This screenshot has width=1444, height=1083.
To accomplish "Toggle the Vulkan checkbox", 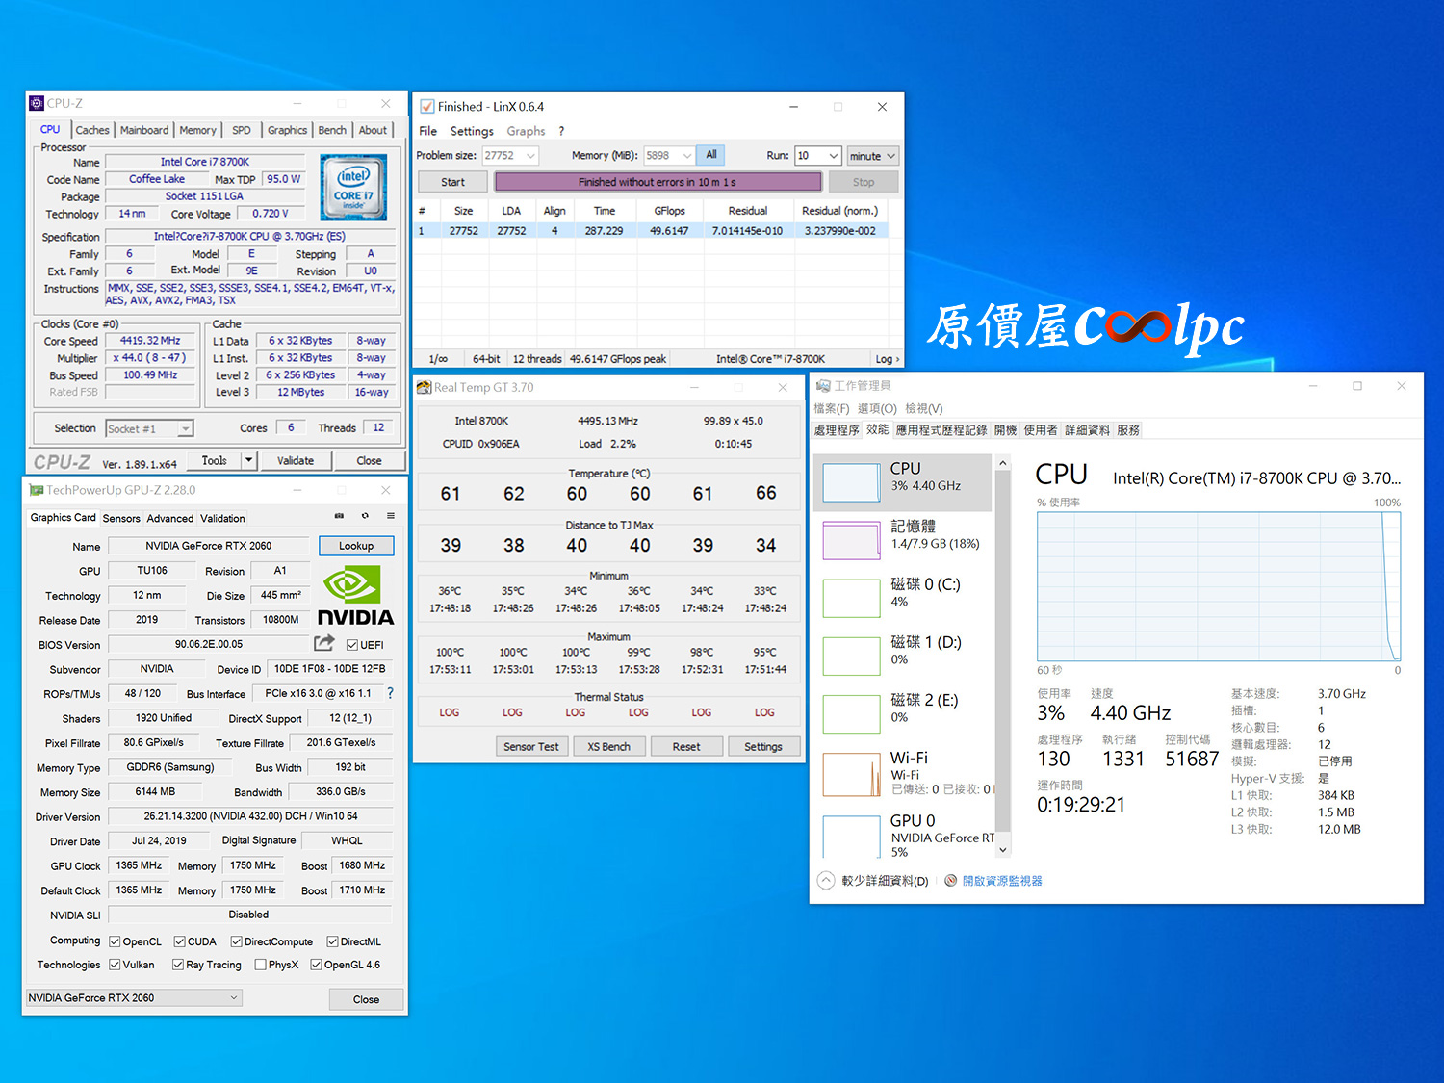I will coord(115,965).
